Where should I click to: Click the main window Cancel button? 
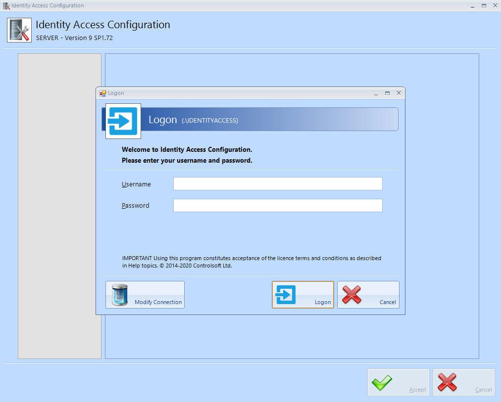(463, 382)
